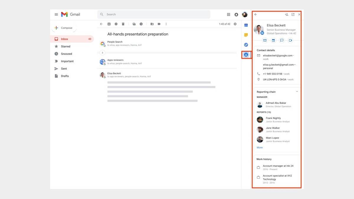Snooze the email with the clock icon
Viewport: 354px width, 199px height.
141,24
